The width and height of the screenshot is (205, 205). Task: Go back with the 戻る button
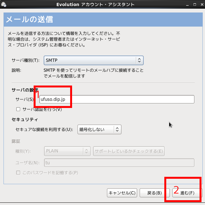154,193
